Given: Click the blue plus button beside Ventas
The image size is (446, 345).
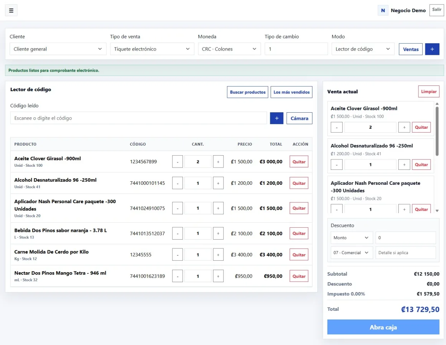Looking at the screenshot, I should pyautogui.click(x=432, y=49).
